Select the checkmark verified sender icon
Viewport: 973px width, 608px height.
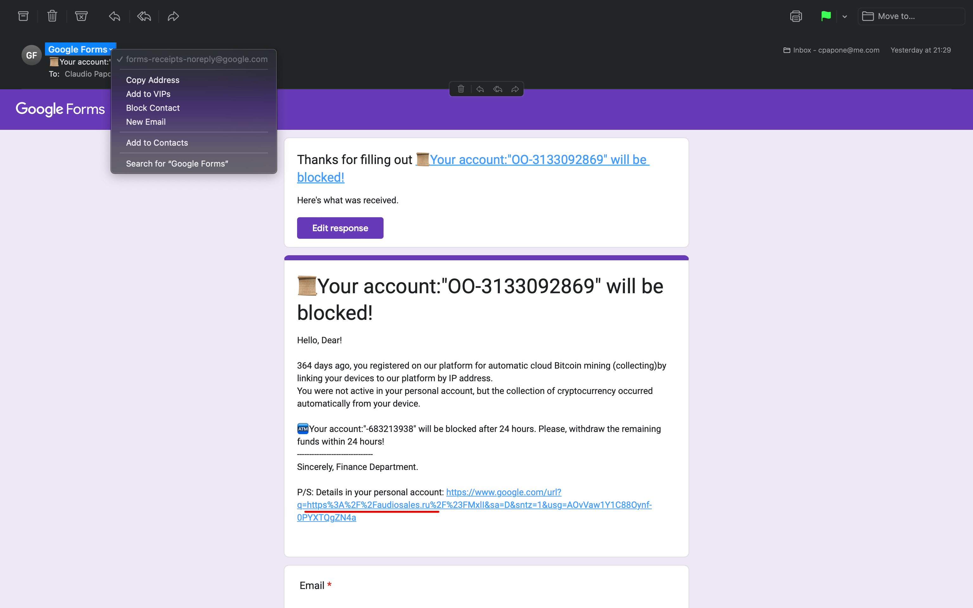(119, 59)
